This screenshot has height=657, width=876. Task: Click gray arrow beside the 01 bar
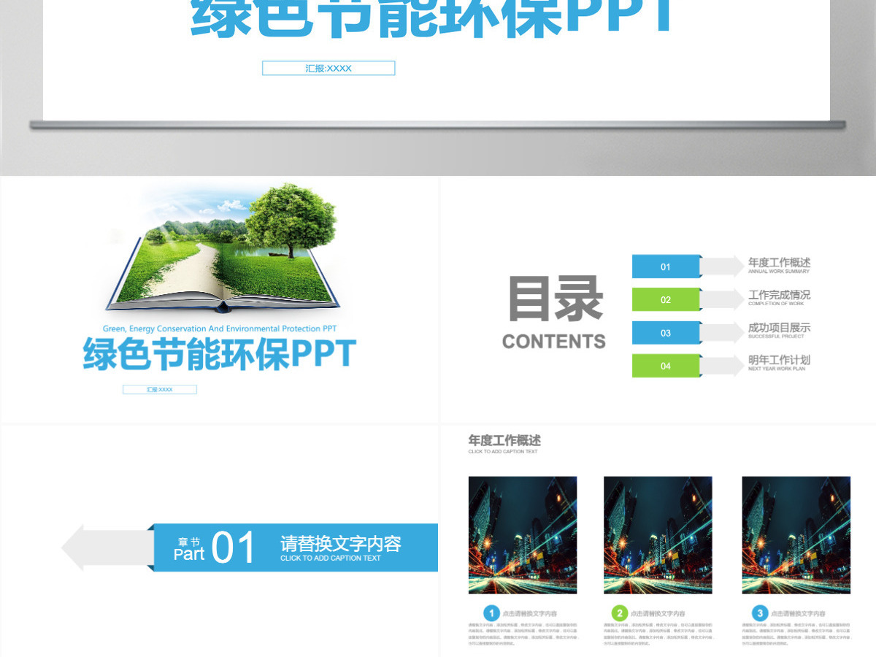pyautogui.click(x=722, y=266)
